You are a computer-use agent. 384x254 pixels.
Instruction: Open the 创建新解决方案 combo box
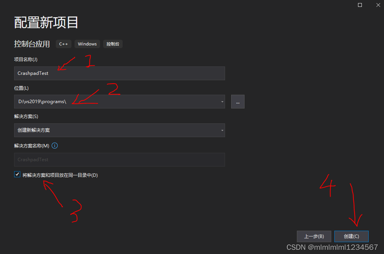pyautogui.click(x=120, y=130)
